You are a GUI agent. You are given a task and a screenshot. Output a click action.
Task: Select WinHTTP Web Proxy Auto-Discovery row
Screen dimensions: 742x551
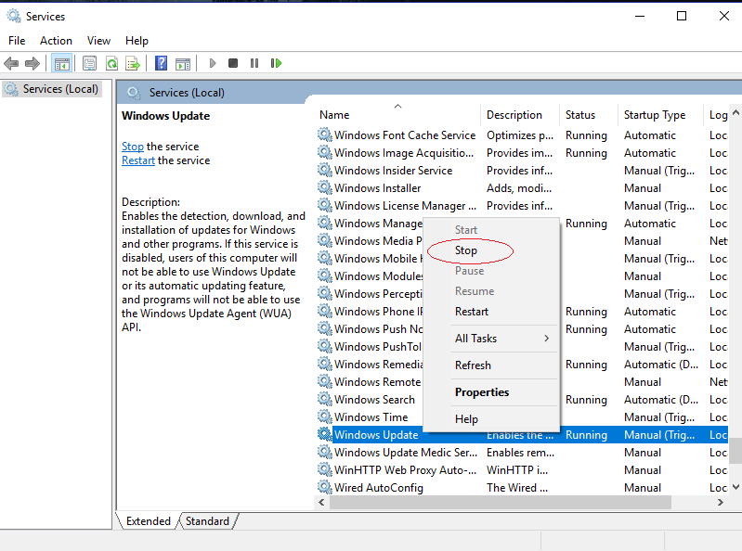click(523, 469)
